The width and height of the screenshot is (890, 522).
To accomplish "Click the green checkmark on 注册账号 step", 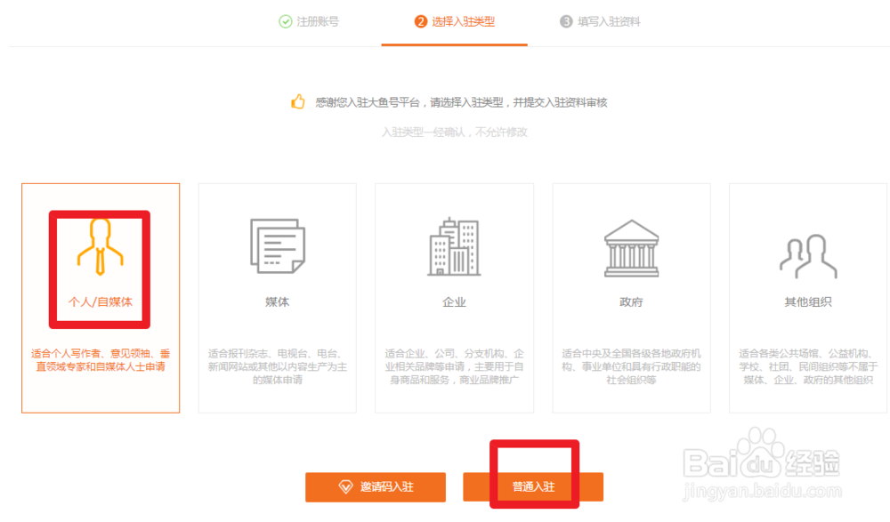I will tap(286, 23).
